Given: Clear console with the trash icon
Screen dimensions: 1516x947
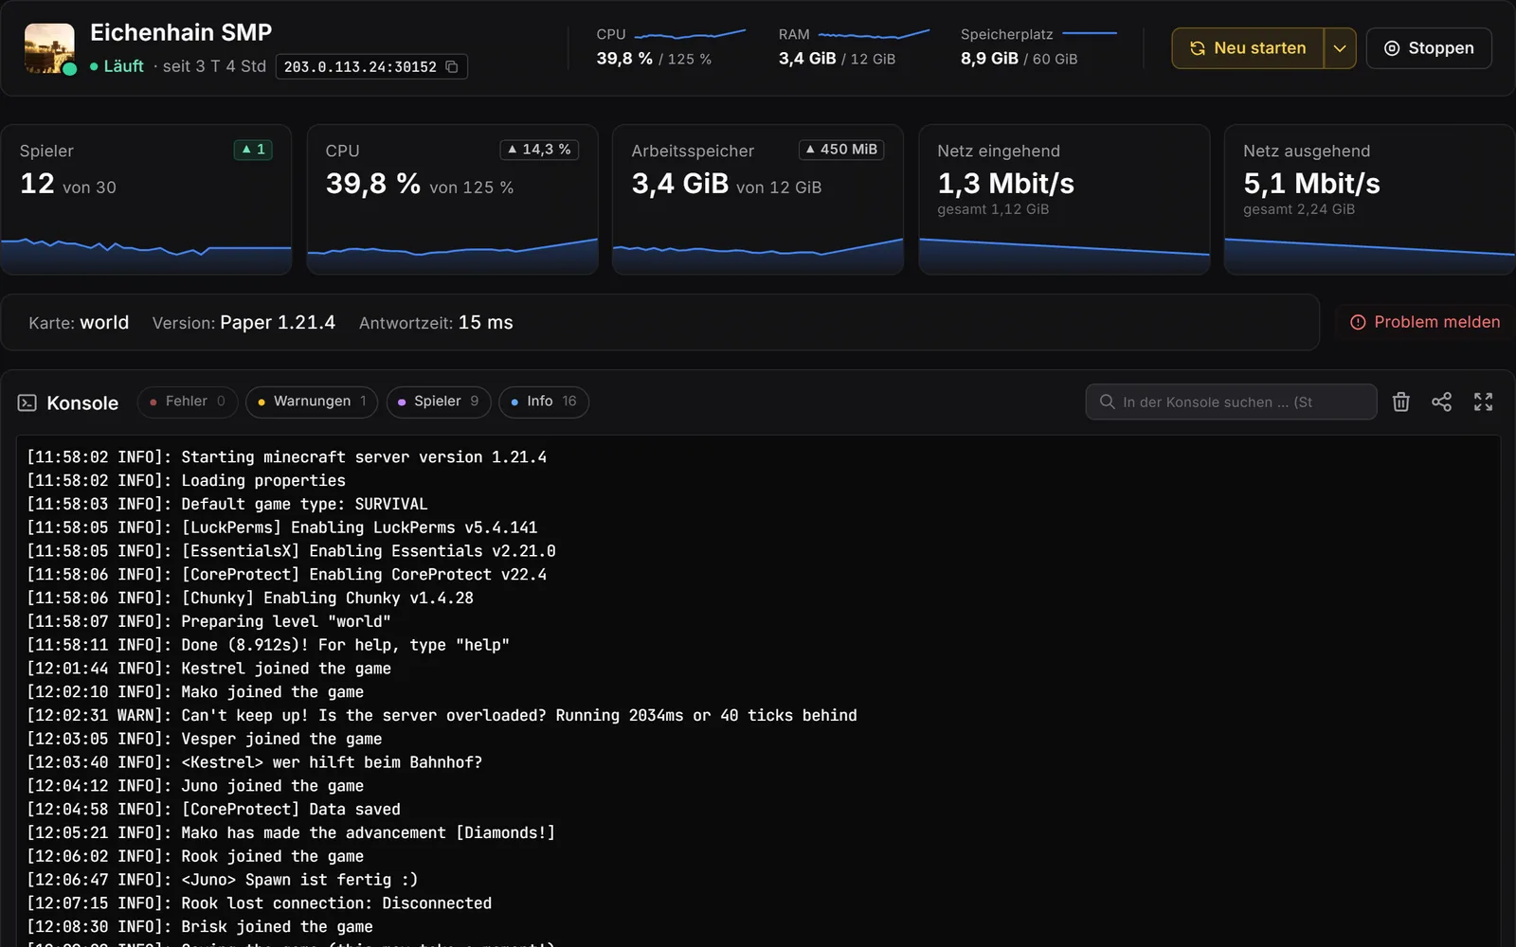Looking at the screenshot, I should coord(1401,402).
